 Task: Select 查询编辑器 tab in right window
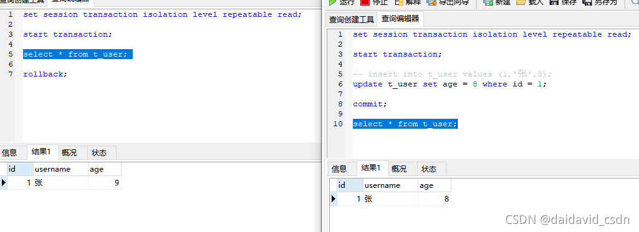[400, 19]
